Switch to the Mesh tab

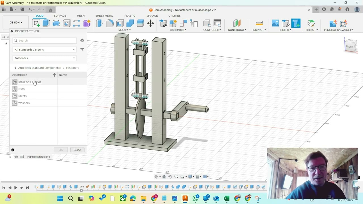(81, 16)
